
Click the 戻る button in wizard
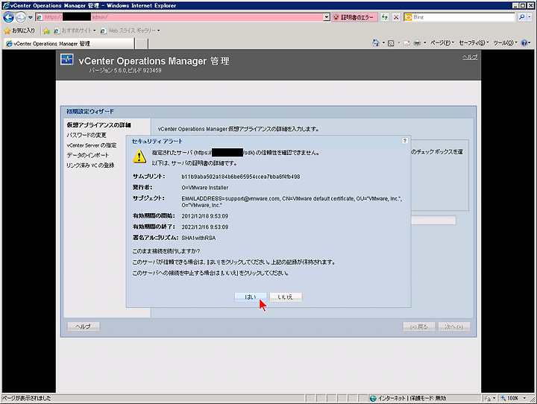(419, 327)
